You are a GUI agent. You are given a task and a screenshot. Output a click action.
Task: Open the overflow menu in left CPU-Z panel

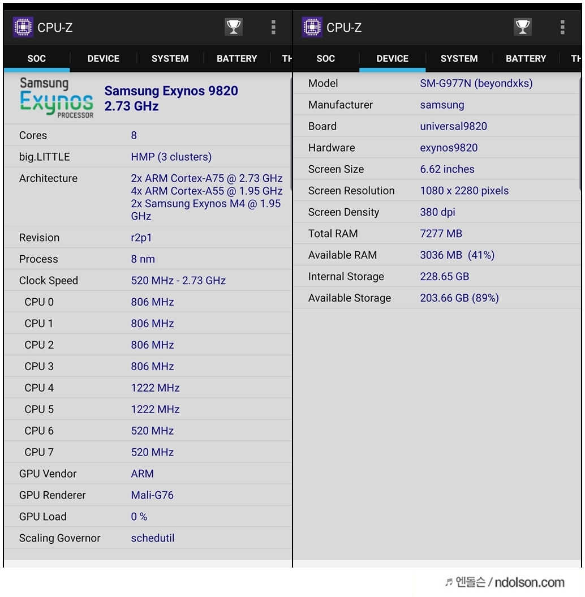(273, 27)
